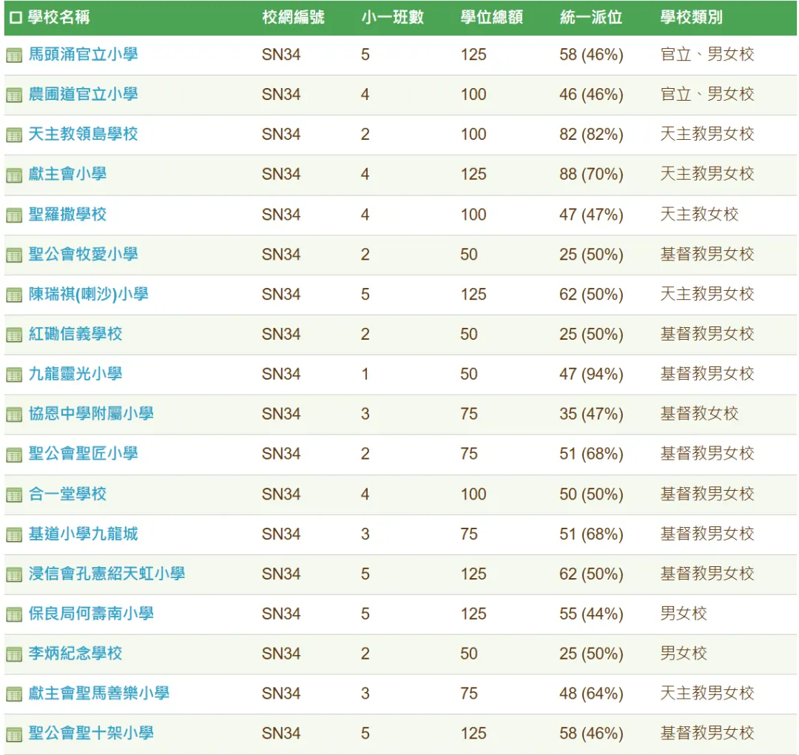Open the 協恩中學附屬小學 school link
The image size is (799, 755).
[x=91, y=414]
